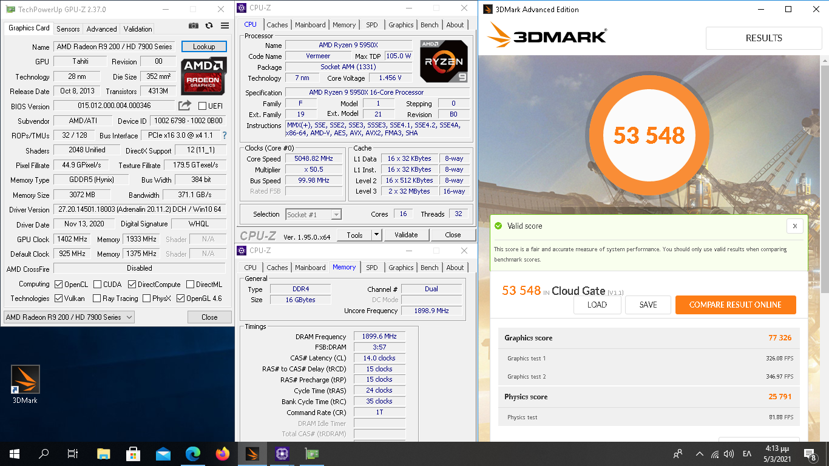Screen dimensions: 829x466
Task: Click the LOAD button in 3DMark
Action: [597, 305]
